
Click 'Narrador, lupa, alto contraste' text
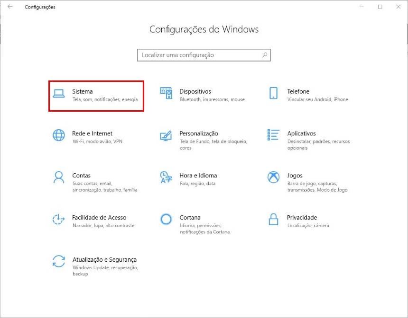coord(103,226)
